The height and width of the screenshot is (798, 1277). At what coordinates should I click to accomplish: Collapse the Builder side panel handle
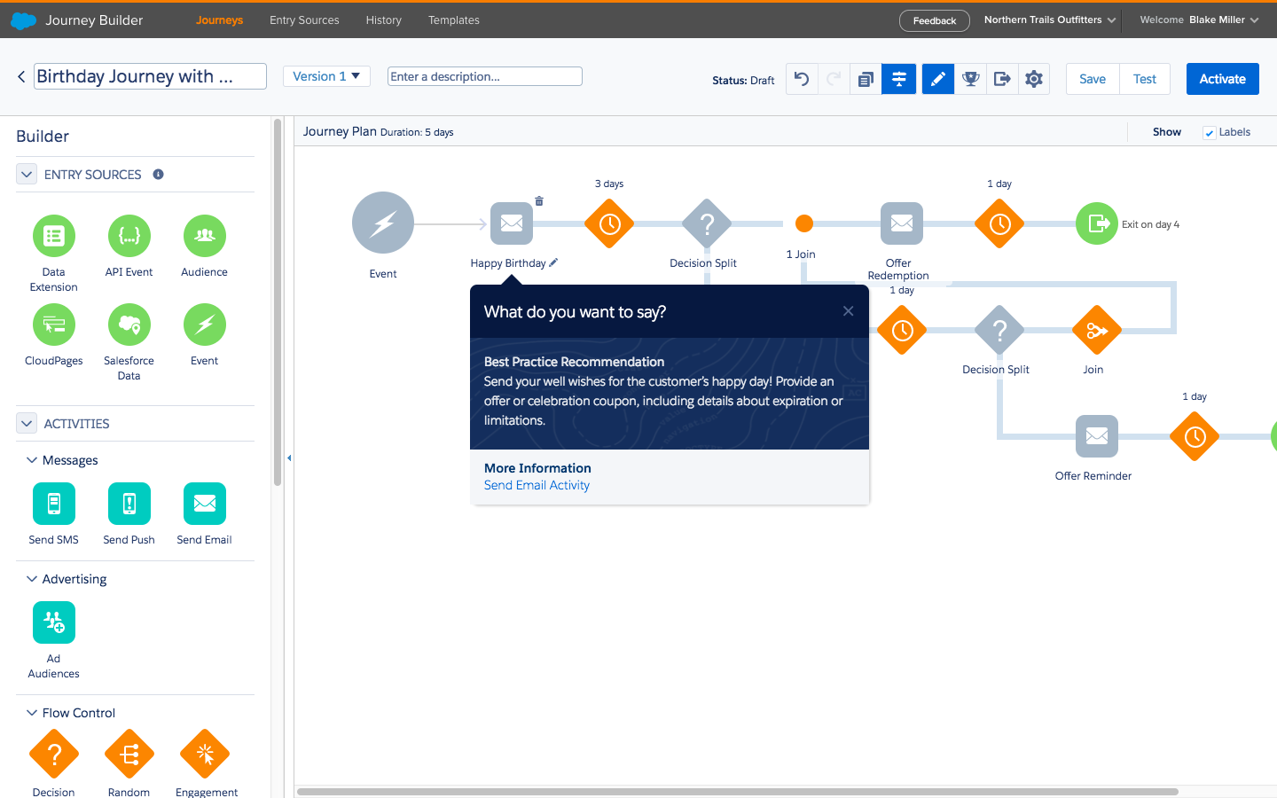coord(289,458)
